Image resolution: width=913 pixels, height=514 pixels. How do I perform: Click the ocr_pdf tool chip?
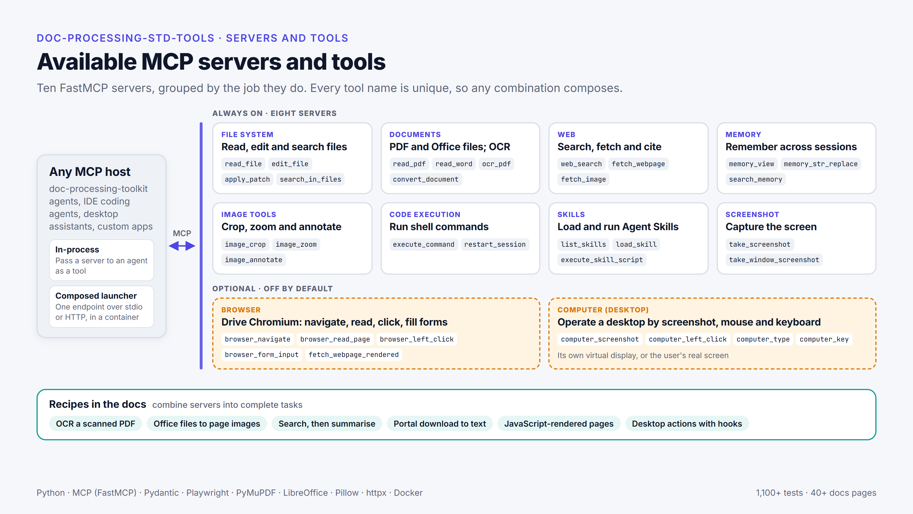pyautogui.click(x=496, y=164)
